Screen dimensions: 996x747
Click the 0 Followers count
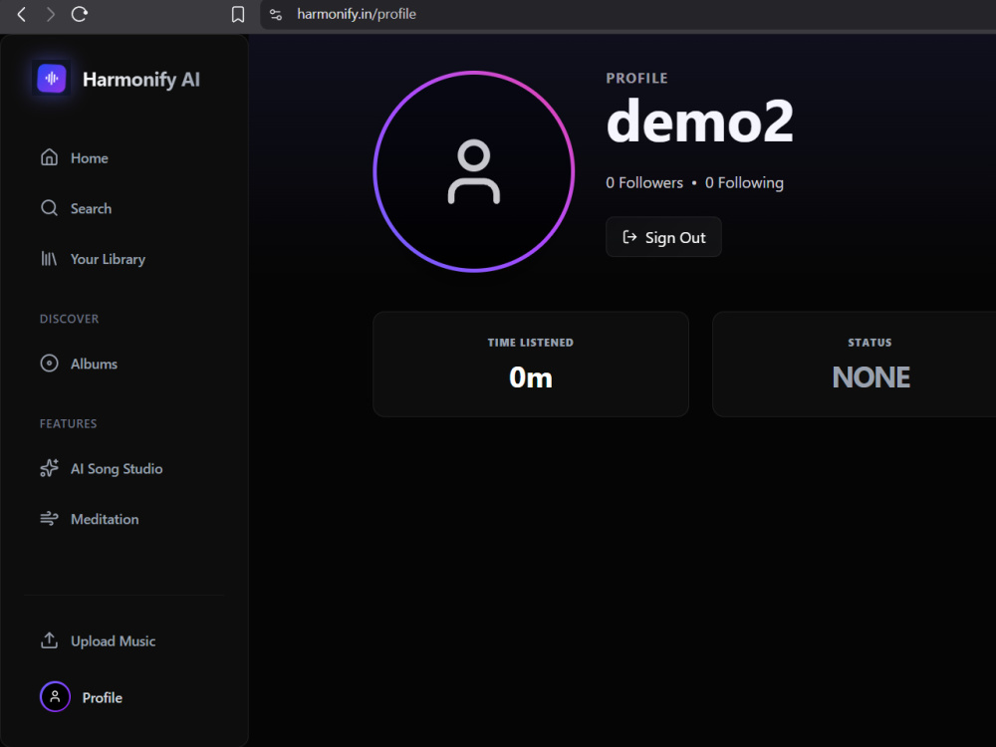click(x=644, y=183)
